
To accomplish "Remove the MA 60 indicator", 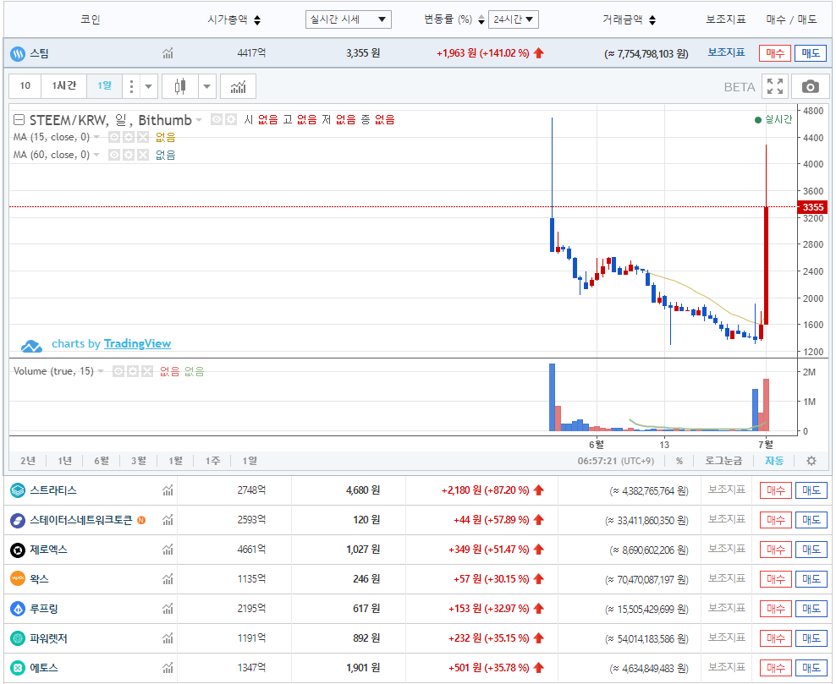I will click(142, 155).
